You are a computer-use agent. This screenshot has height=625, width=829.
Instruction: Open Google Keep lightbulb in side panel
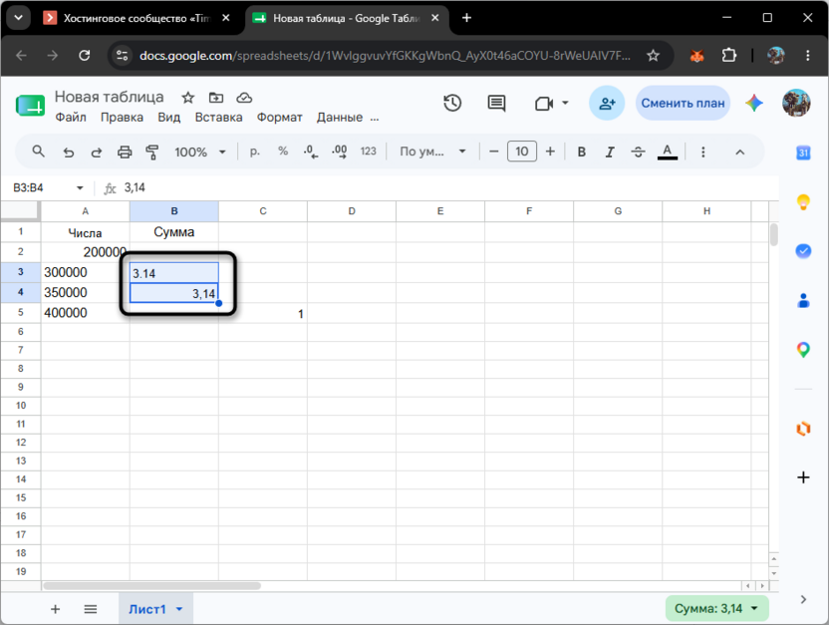tap(803, 202)
